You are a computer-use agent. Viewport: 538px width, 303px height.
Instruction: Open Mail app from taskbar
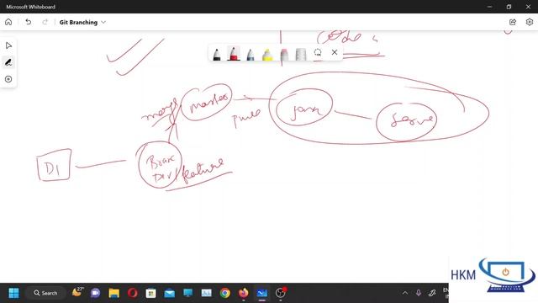[x=170, y=293]
